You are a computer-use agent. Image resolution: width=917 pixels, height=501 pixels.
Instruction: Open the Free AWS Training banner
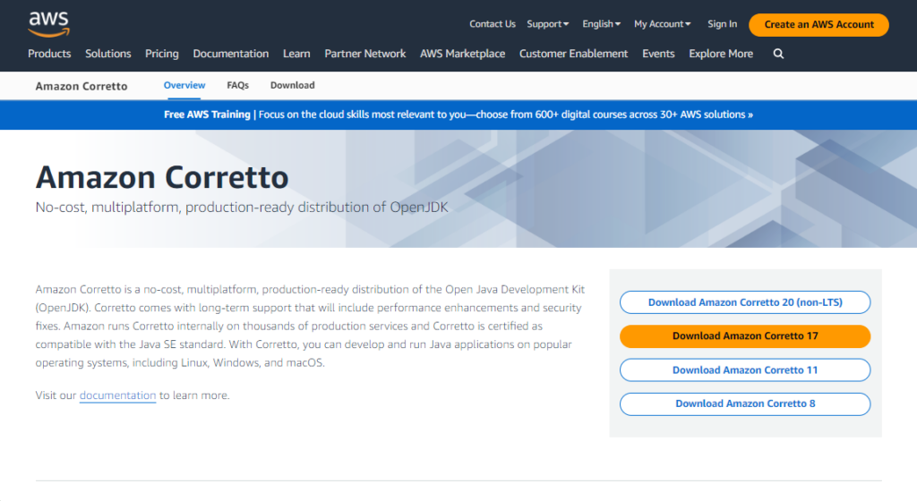[458, 115]
